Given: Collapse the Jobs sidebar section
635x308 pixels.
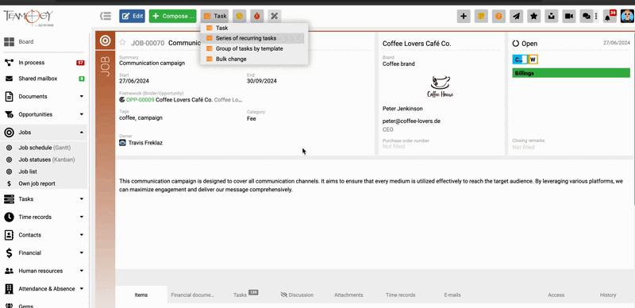Looking at the screenshot, I should coord(43,133).
